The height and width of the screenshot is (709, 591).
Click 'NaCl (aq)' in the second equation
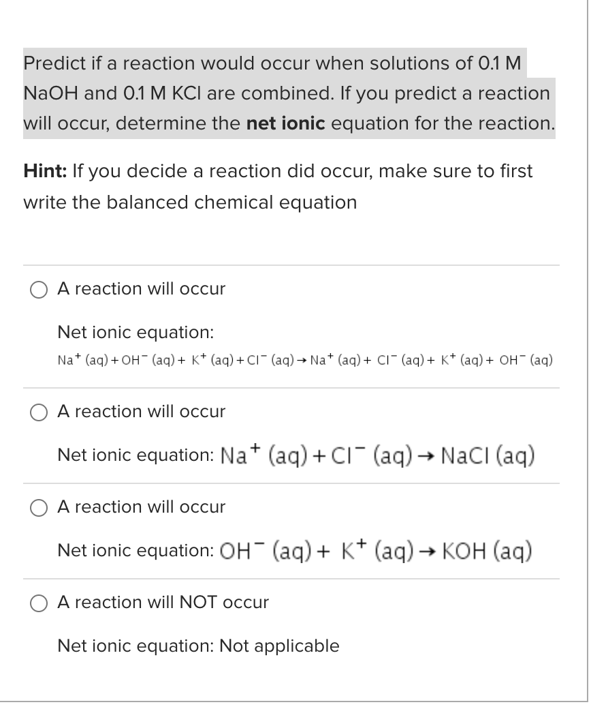click(x=489, y=454)
